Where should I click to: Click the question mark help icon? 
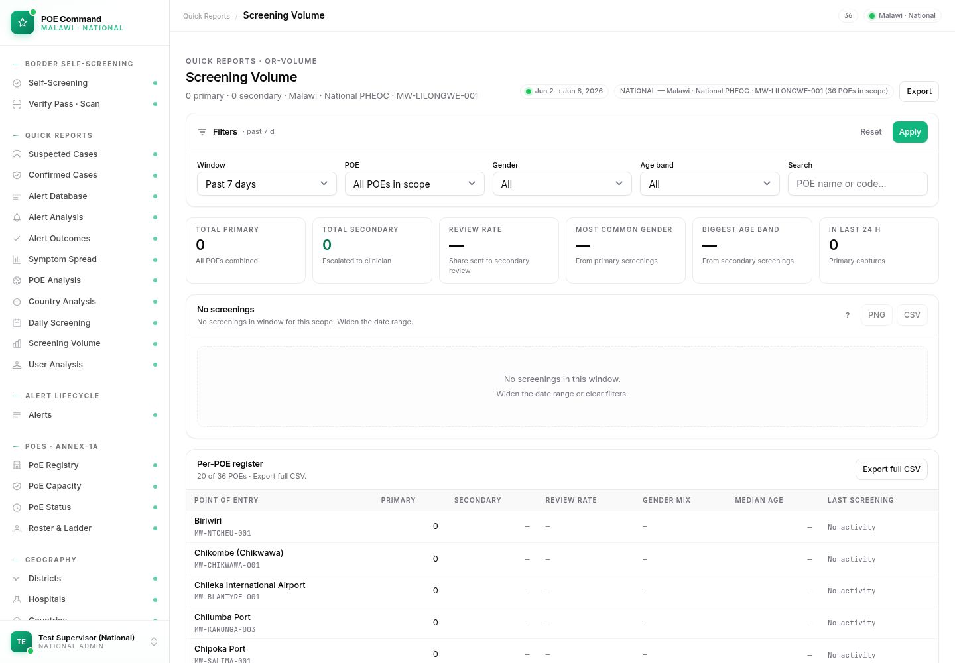pyautogui.click(x=848, y=315)
